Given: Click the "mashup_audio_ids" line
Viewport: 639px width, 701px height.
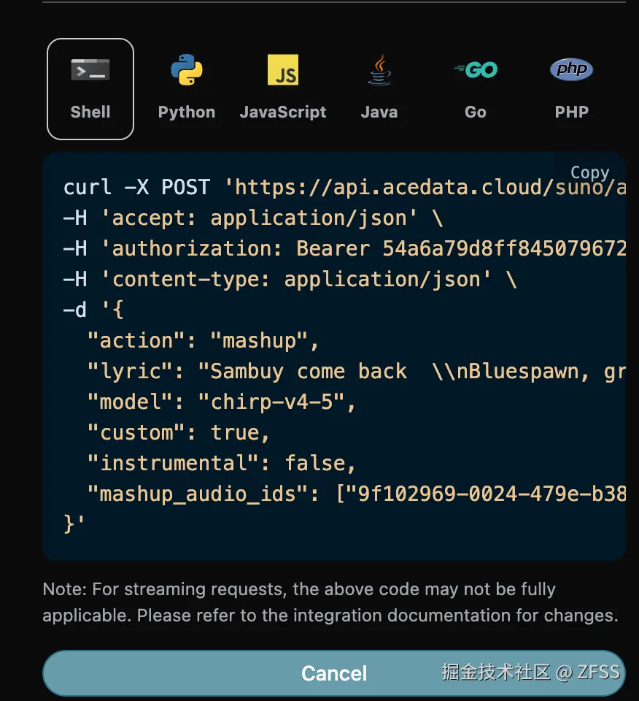Looking at the screenshot, I should coord(357,494).
